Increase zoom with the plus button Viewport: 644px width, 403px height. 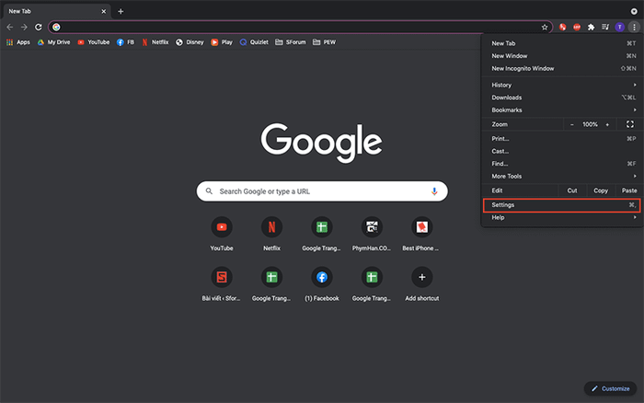(607, 124)
